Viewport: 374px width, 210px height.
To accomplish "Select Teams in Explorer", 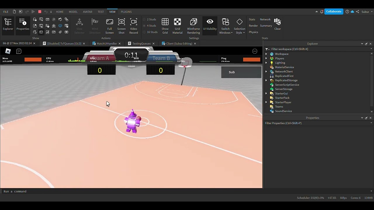I will pyautogui.click(x=279, y=106).
